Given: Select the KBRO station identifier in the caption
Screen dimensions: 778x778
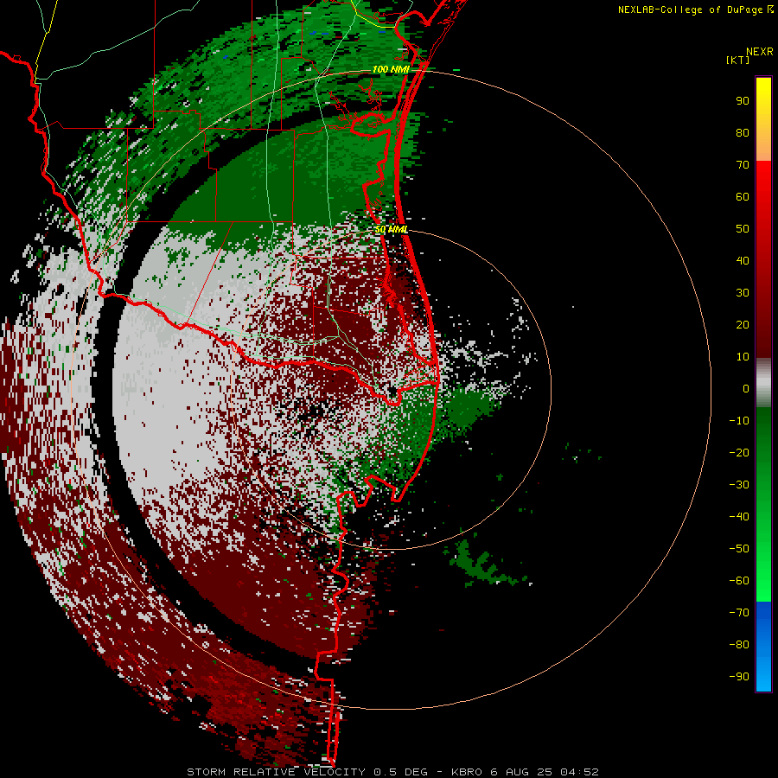Looking at the screenshot, I should [x=467, y=772].
